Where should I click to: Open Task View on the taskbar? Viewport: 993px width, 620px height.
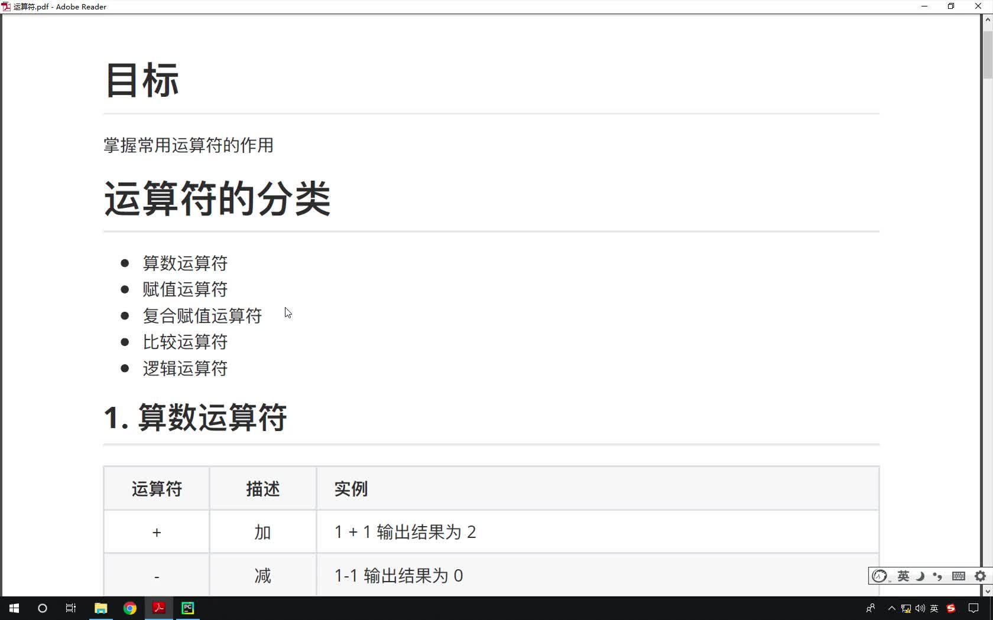tap(71, 608)
